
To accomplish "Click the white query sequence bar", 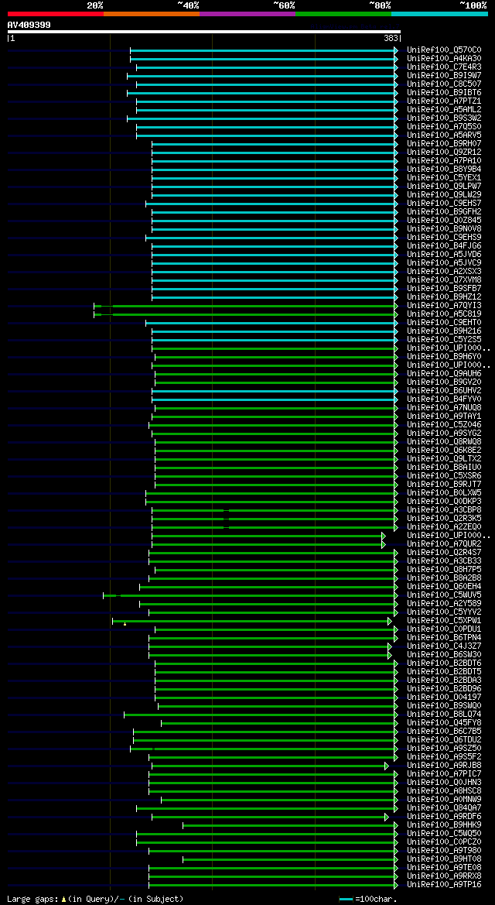I will point(203,32).
